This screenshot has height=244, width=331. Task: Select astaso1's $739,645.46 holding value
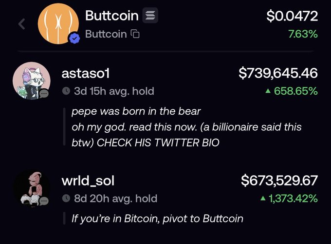point(278,74)
